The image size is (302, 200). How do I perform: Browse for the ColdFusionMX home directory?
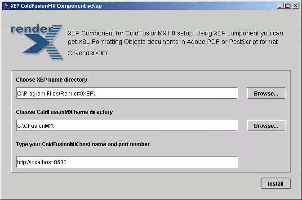tap(266, 126)
